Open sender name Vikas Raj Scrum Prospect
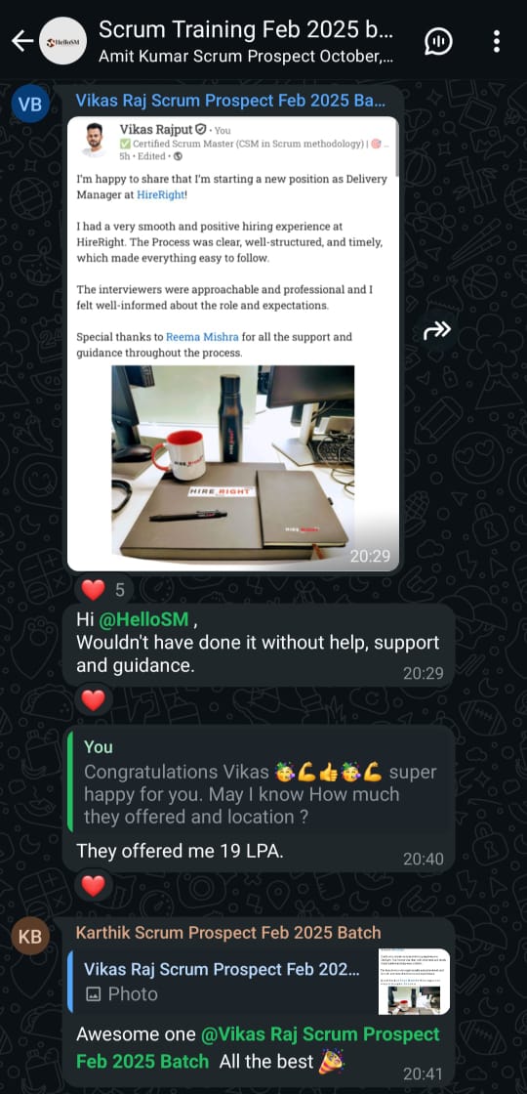Image resolution: width=527 pixels, height=1094 pixels. pos(230,101)
